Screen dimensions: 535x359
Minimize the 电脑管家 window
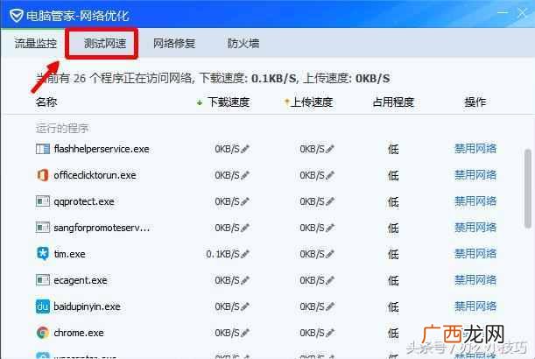(x=503, y=12)
